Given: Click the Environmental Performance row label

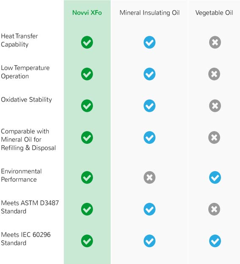Looking at the screenshot, I should (21, 175).
